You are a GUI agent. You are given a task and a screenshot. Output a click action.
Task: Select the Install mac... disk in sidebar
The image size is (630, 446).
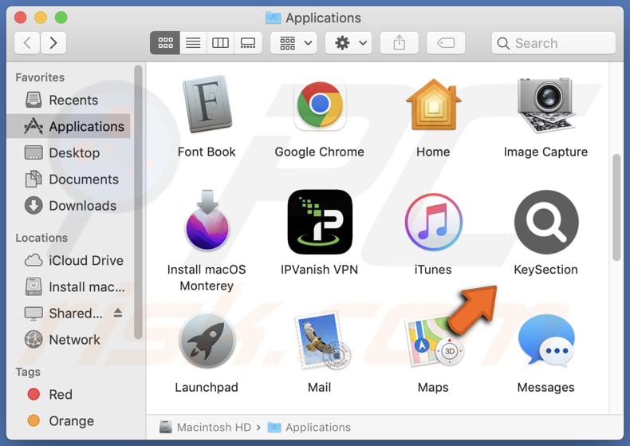tap(69, 287)
